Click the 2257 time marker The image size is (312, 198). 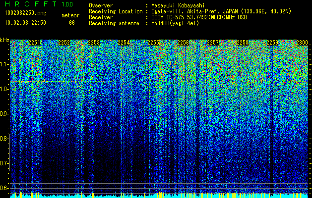tap(213, 43)
